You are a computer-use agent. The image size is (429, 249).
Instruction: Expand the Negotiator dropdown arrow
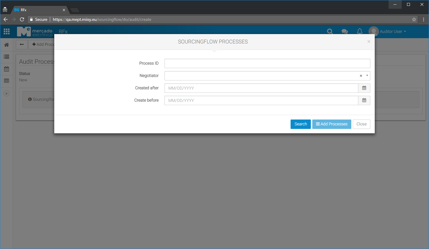pos(367,76)
